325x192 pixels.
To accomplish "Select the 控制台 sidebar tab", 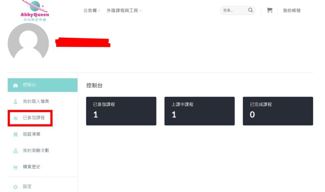I will click(x=43, y=85).
